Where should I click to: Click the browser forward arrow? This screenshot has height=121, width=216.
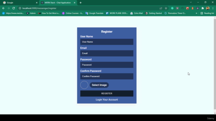(x=8, y=8)
